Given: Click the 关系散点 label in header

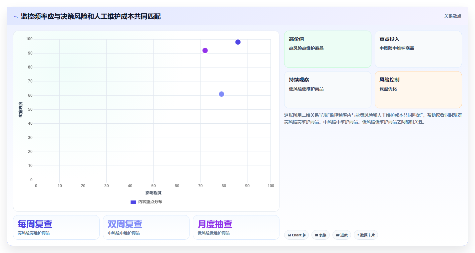Looking at the screenshot, I should [x=452, y=16].
